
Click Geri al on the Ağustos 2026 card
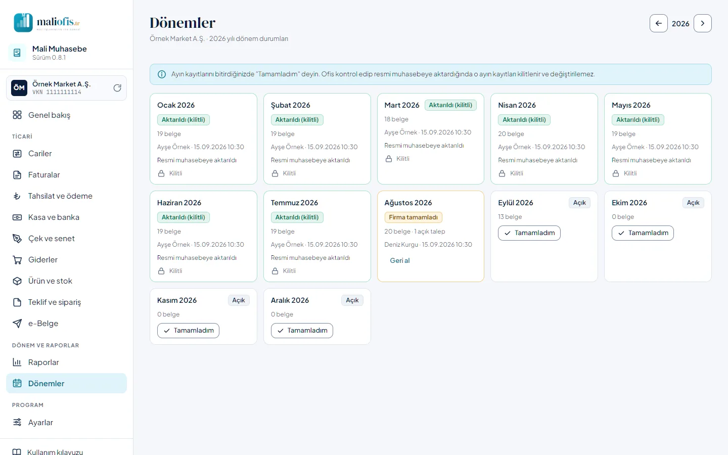click(x=400, y=261)
